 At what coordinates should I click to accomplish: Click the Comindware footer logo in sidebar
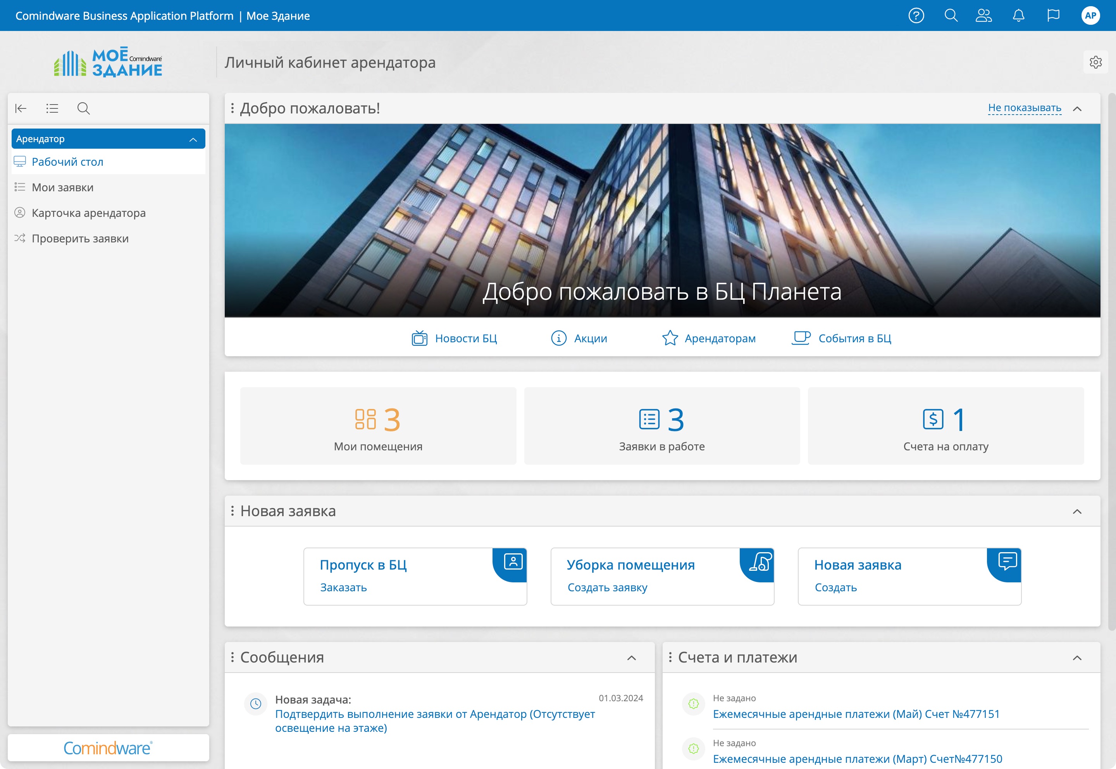(x=108, y=748)
